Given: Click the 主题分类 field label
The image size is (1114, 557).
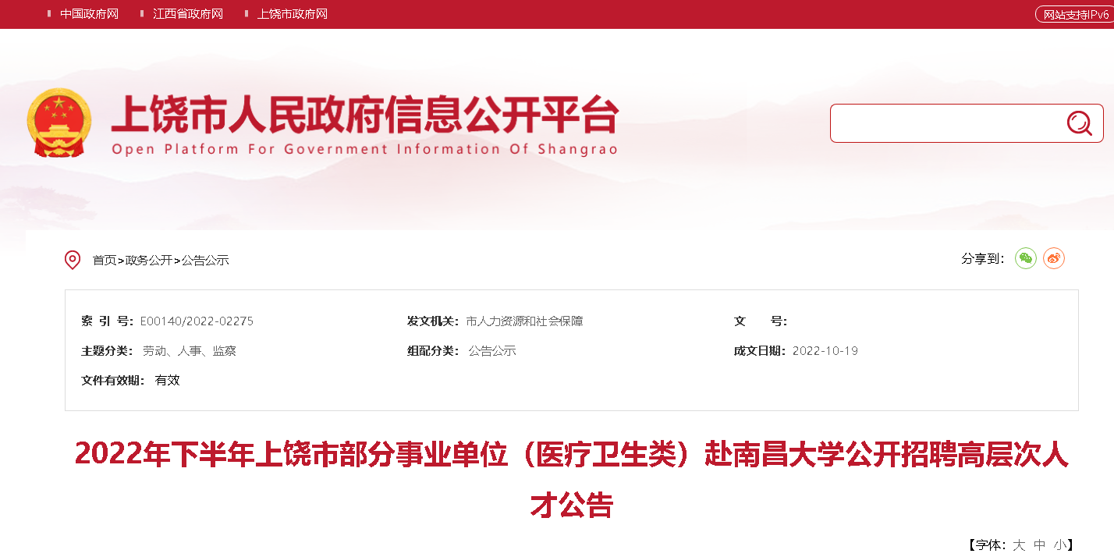Looking at the screenshot, I should point(108,350).
